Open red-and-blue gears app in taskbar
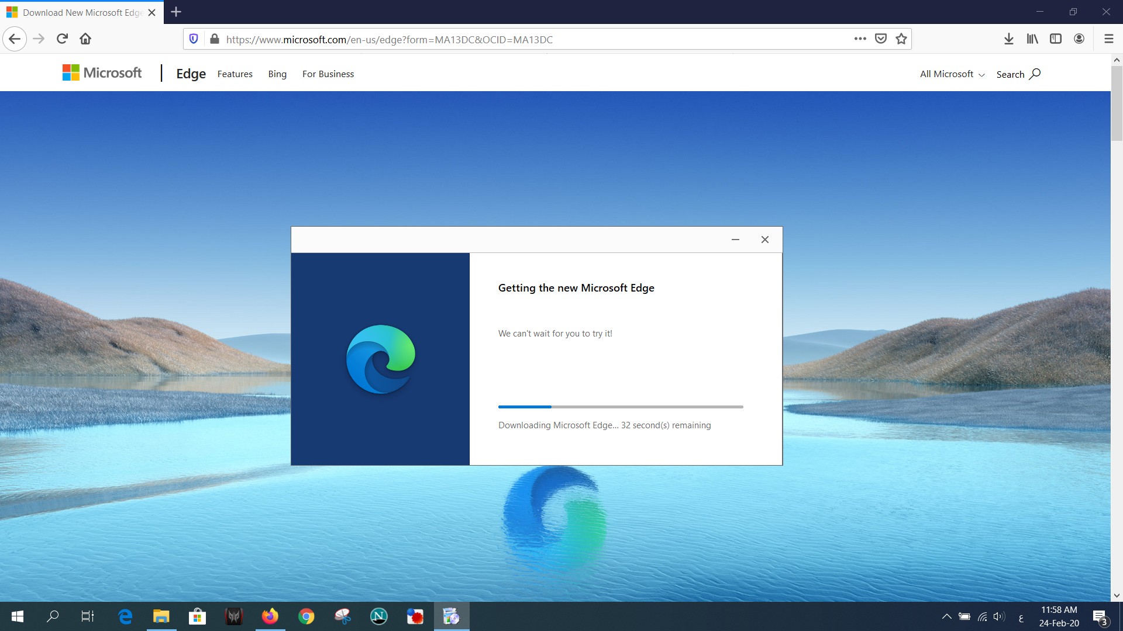Screen dimensions: 1123x631 415,616
